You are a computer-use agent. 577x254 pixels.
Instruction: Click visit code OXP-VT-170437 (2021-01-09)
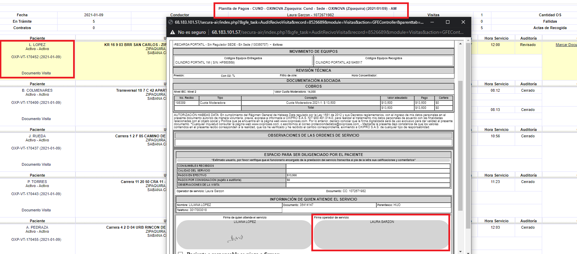36,148
